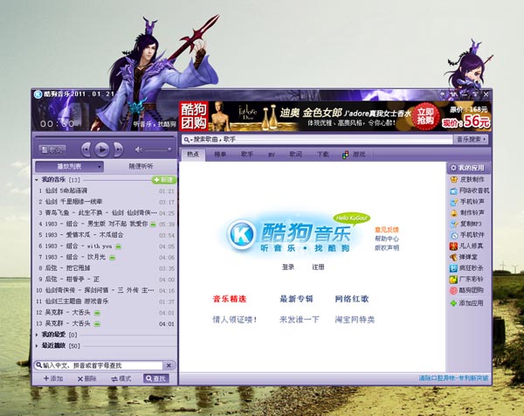524x416 pixels.
Task: Adjust the volume slider
Action: point(158,149)
